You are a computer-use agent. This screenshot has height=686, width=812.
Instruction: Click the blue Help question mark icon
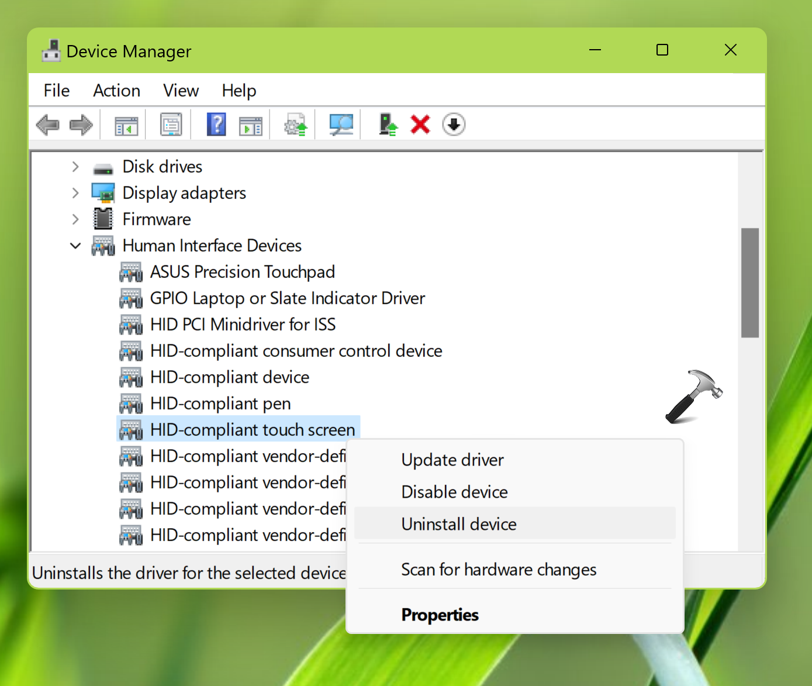216,125
